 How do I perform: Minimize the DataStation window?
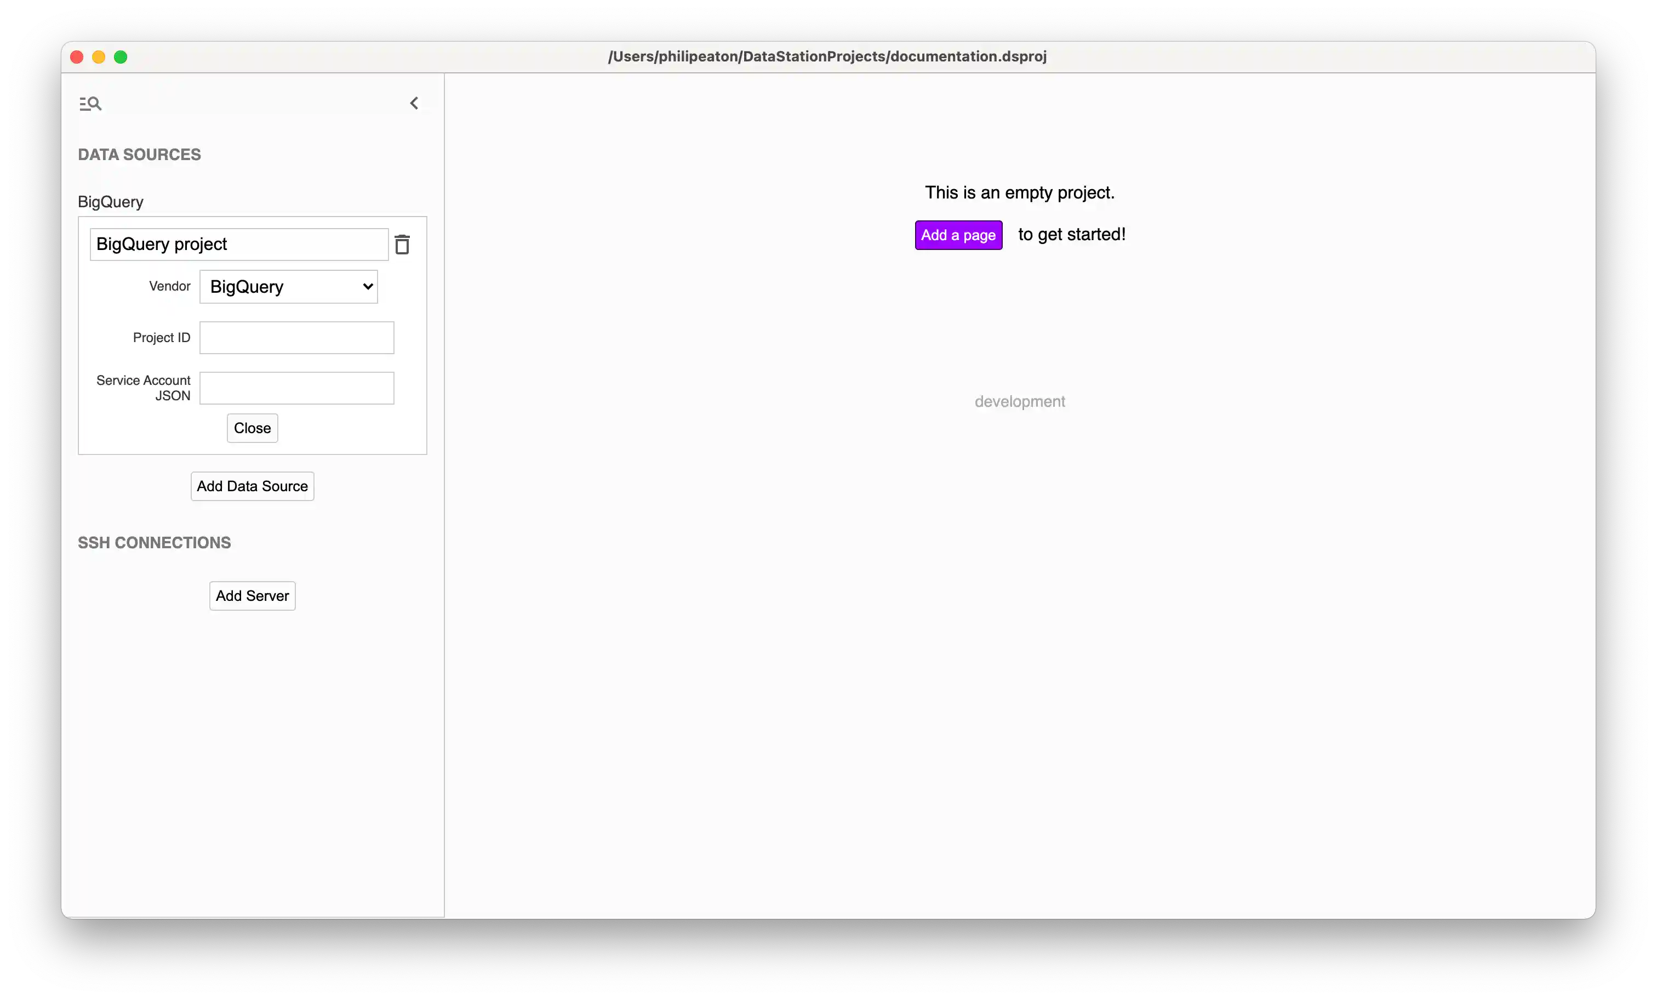click(x=98, y=56)
